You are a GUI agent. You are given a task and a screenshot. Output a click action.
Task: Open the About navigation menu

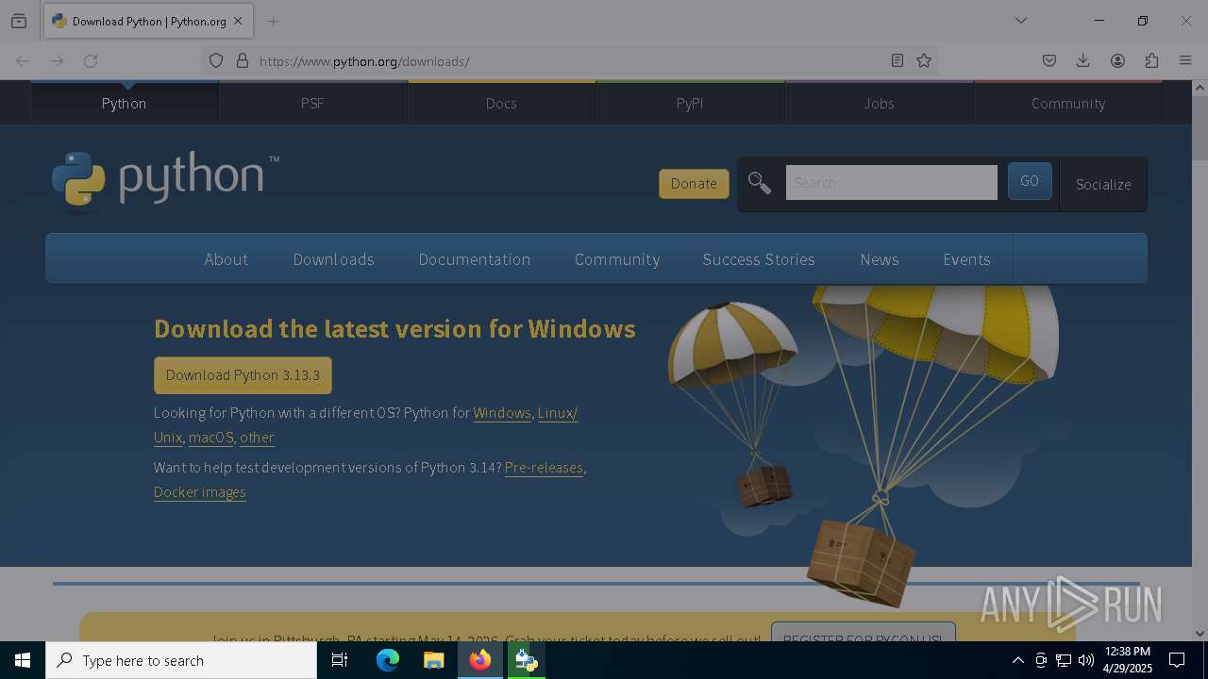tap(226, 259)
